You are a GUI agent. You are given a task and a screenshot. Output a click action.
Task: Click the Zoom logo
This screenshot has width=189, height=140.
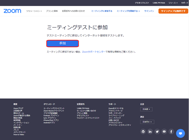12,11
